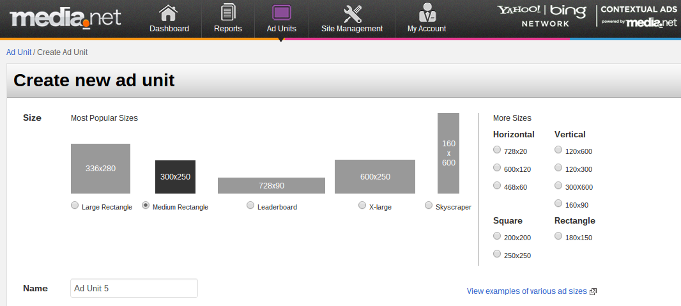Choose the 120x300 vertical size
This screenshot has width=681, height=306.
[558, 167]
